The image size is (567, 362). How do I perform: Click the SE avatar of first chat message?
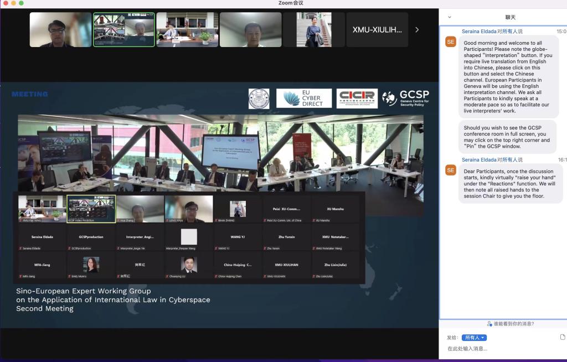click(x=451, y=42)
